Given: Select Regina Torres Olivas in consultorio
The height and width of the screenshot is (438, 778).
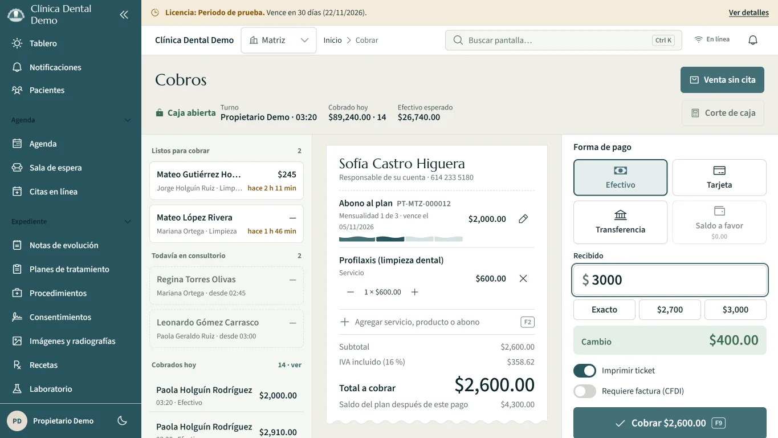Looking at the screenshot, I should 226,286.
